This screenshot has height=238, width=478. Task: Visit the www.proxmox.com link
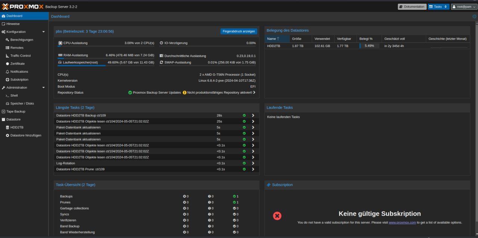click(x=402, y=222)
